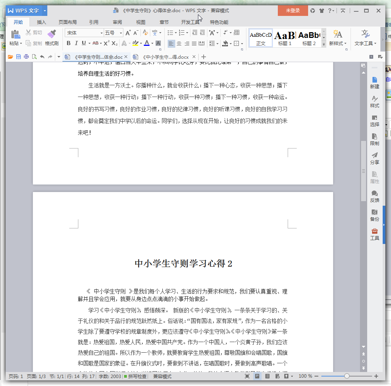Switch to the Insert ribbon tab
Viewport: 391px width, 386px height.
pyautogui.click(x=41, y=22)
